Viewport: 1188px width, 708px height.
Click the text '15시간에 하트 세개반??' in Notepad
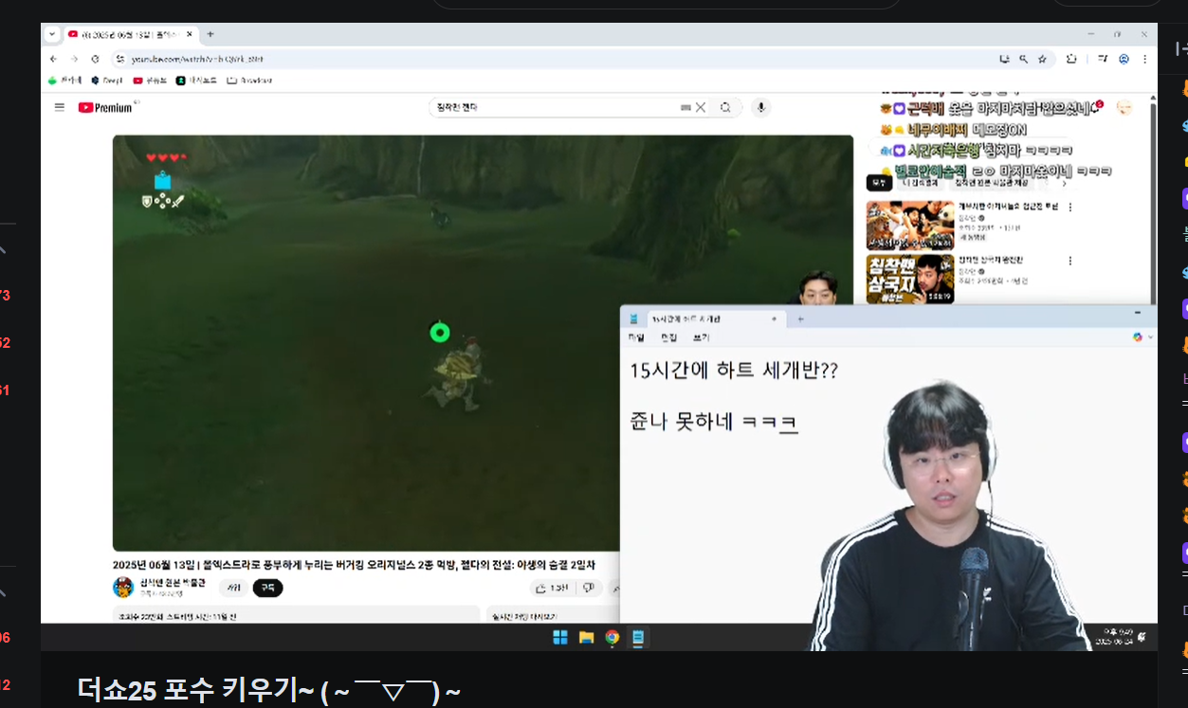[x=734, y=372]
